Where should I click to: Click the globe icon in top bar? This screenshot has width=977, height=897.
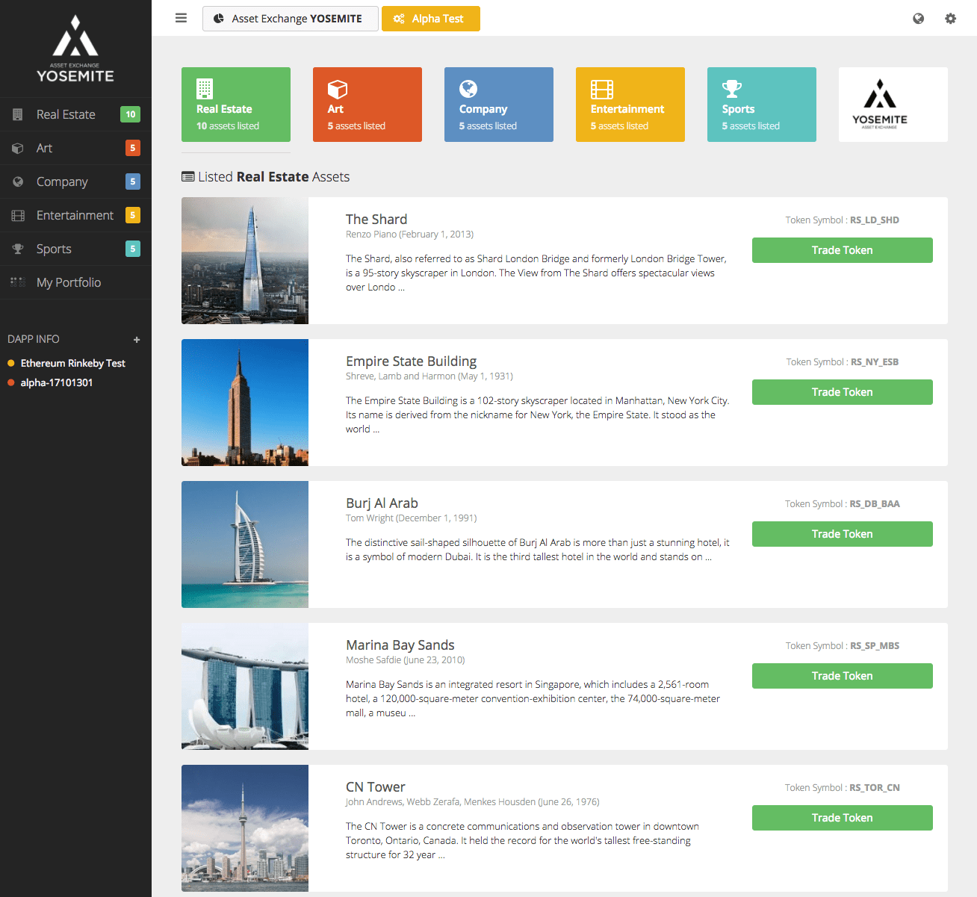(x=919, y=19)
